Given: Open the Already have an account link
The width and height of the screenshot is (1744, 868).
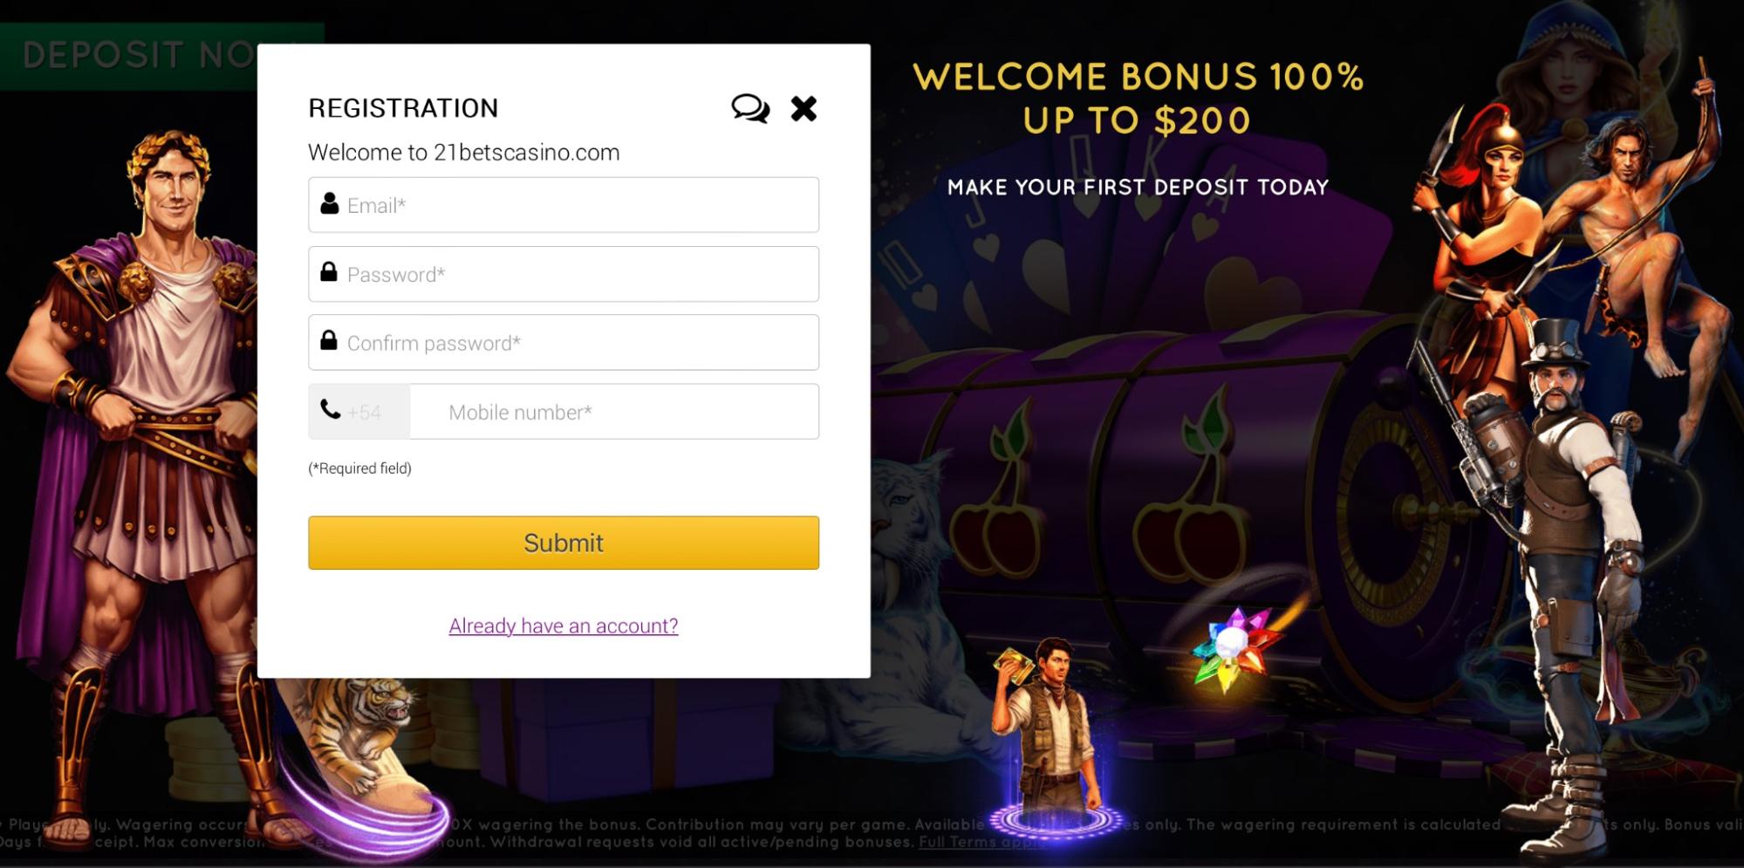Looking at the screenshot, I should 564,625.
